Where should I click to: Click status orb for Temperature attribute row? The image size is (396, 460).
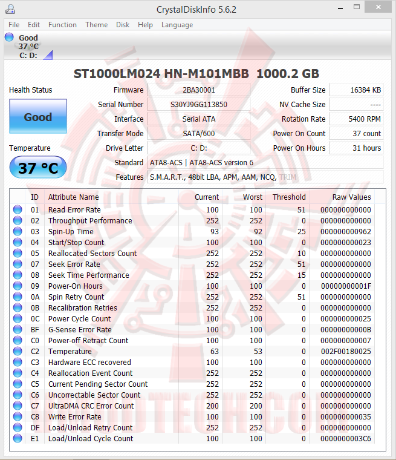pyautogui.click(x=18, y=351)
